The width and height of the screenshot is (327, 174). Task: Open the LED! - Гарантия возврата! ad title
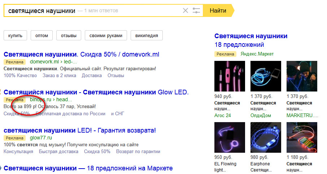click(x=80, y=130)
